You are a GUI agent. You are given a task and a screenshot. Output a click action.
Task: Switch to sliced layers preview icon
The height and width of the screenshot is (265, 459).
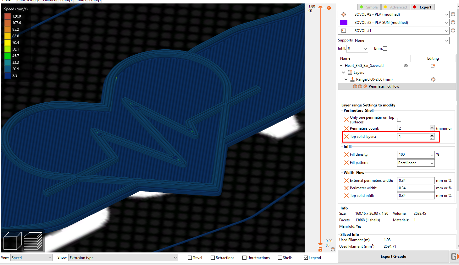[33, 241]
